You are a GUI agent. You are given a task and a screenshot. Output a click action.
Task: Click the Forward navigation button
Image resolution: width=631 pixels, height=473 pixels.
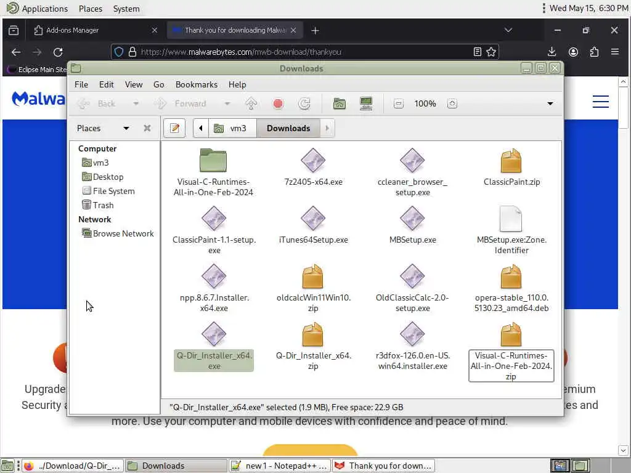(182, 103)
